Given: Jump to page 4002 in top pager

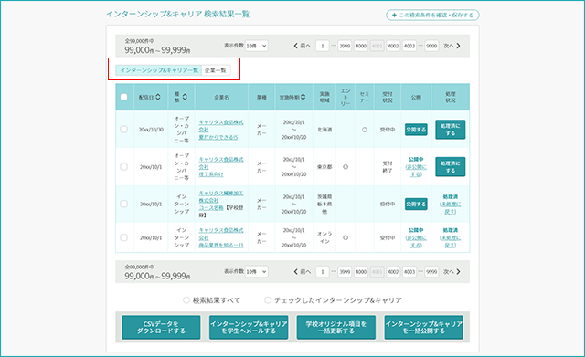Looking at the screenshot, I should (x=393, y=46).
